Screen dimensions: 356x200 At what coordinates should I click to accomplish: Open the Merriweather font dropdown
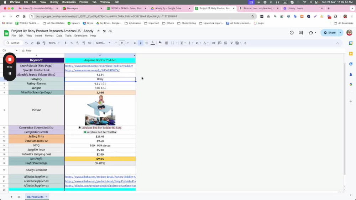tap(103, 43)
